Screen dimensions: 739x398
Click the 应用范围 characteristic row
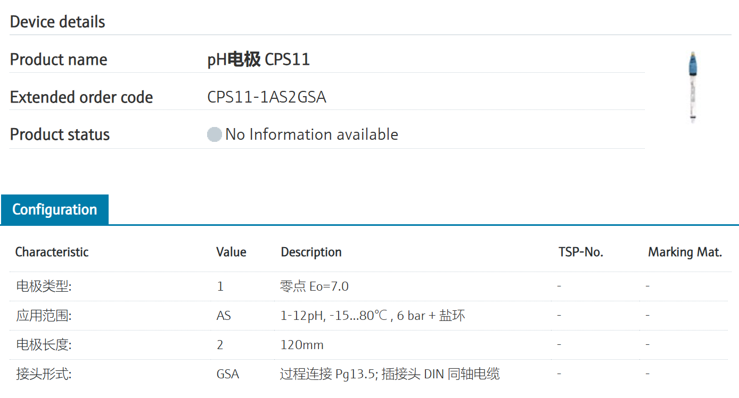(x=44, y=316)
